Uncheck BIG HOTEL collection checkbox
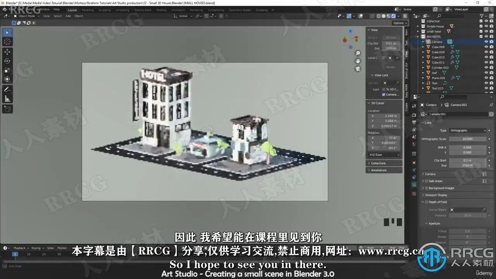The height and width of the screenshot is (279, 496). click(x=481, y=36)
